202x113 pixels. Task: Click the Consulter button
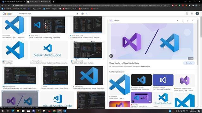point(189,63)
